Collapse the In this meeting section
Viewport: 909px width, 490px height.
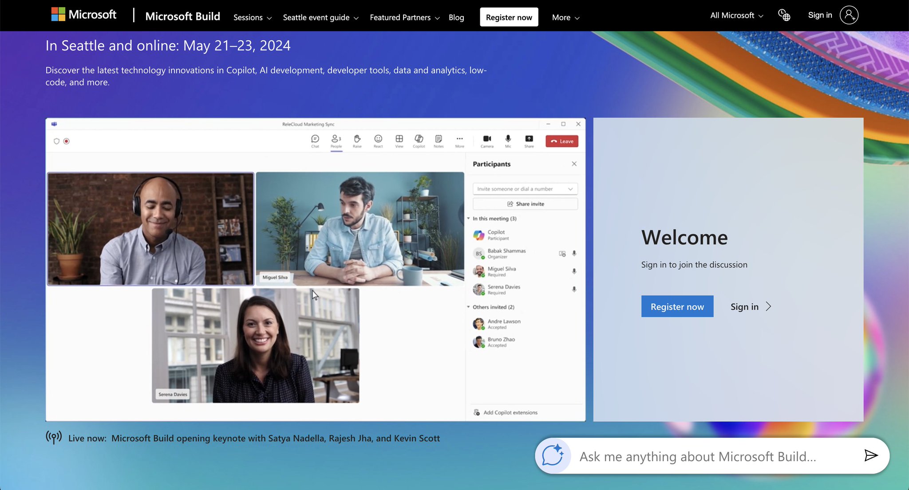click(468, 219)
